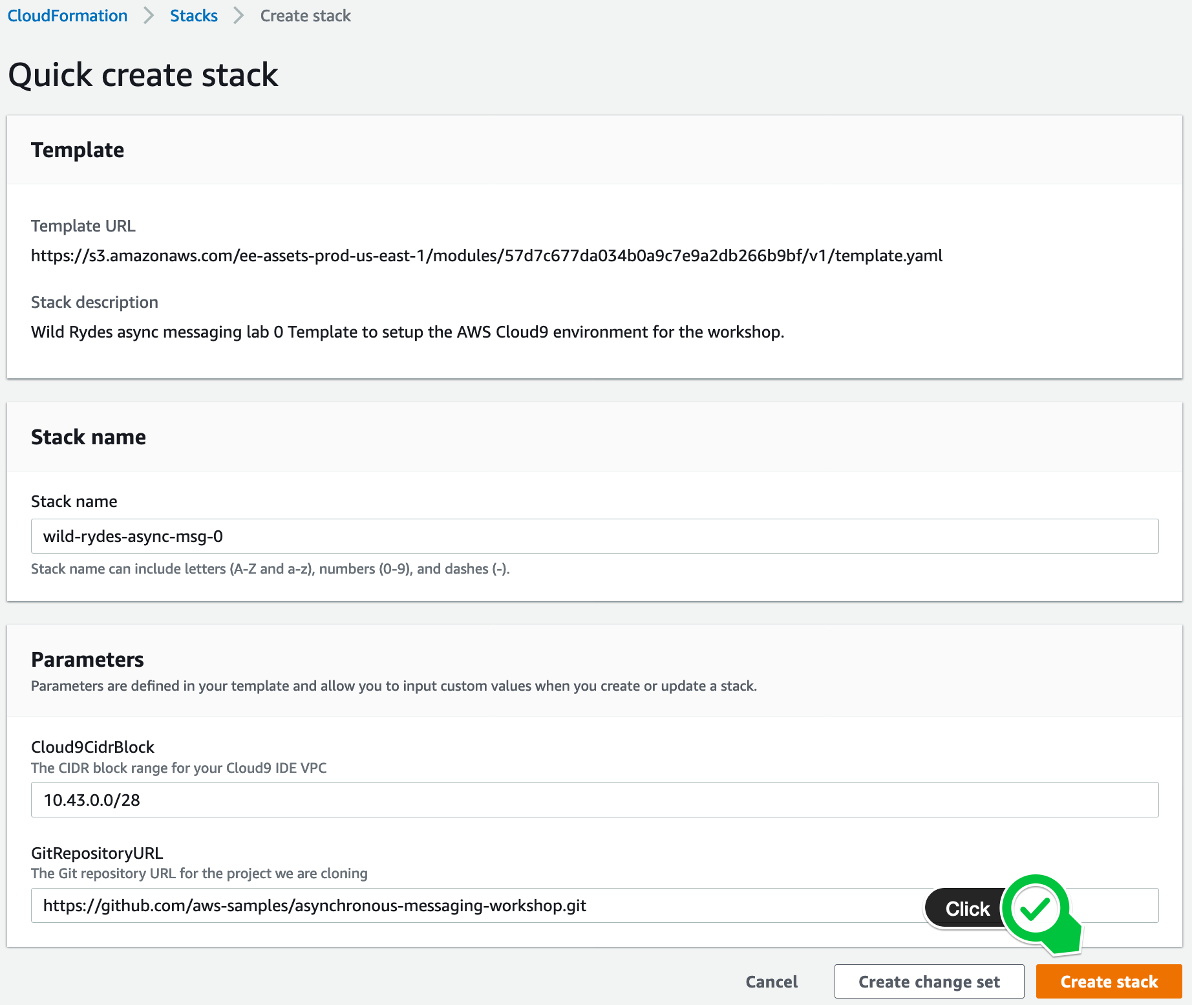Select the Create stack breadcrumb item

[305, 16]
